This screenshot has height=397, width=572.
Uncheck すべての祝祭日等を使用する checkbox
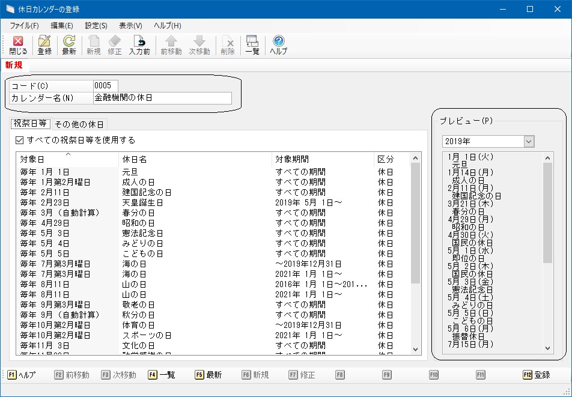(x=20, y=140)
